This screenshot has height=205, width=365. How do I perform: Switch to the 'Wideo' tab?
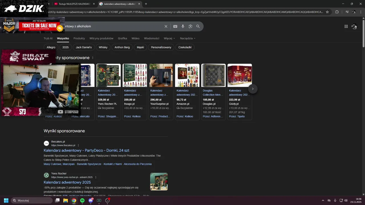pyautogui.click(x=135, y=38)
